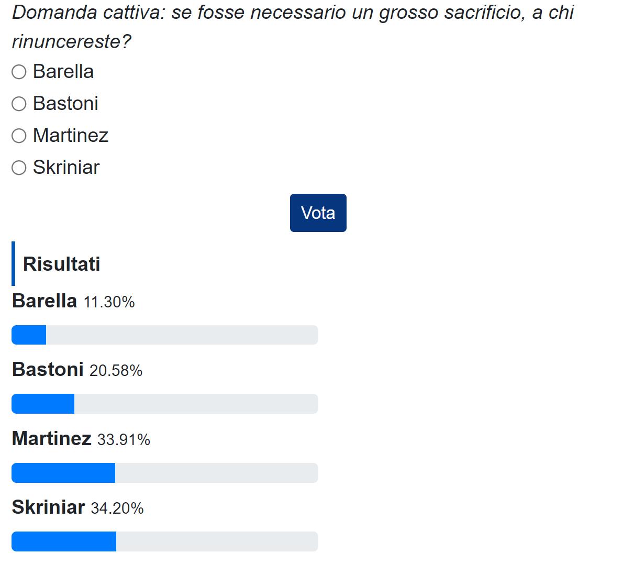Click the 11.30% result percentage
This screenshot has width=623, height=564.
tap(109, 302)
